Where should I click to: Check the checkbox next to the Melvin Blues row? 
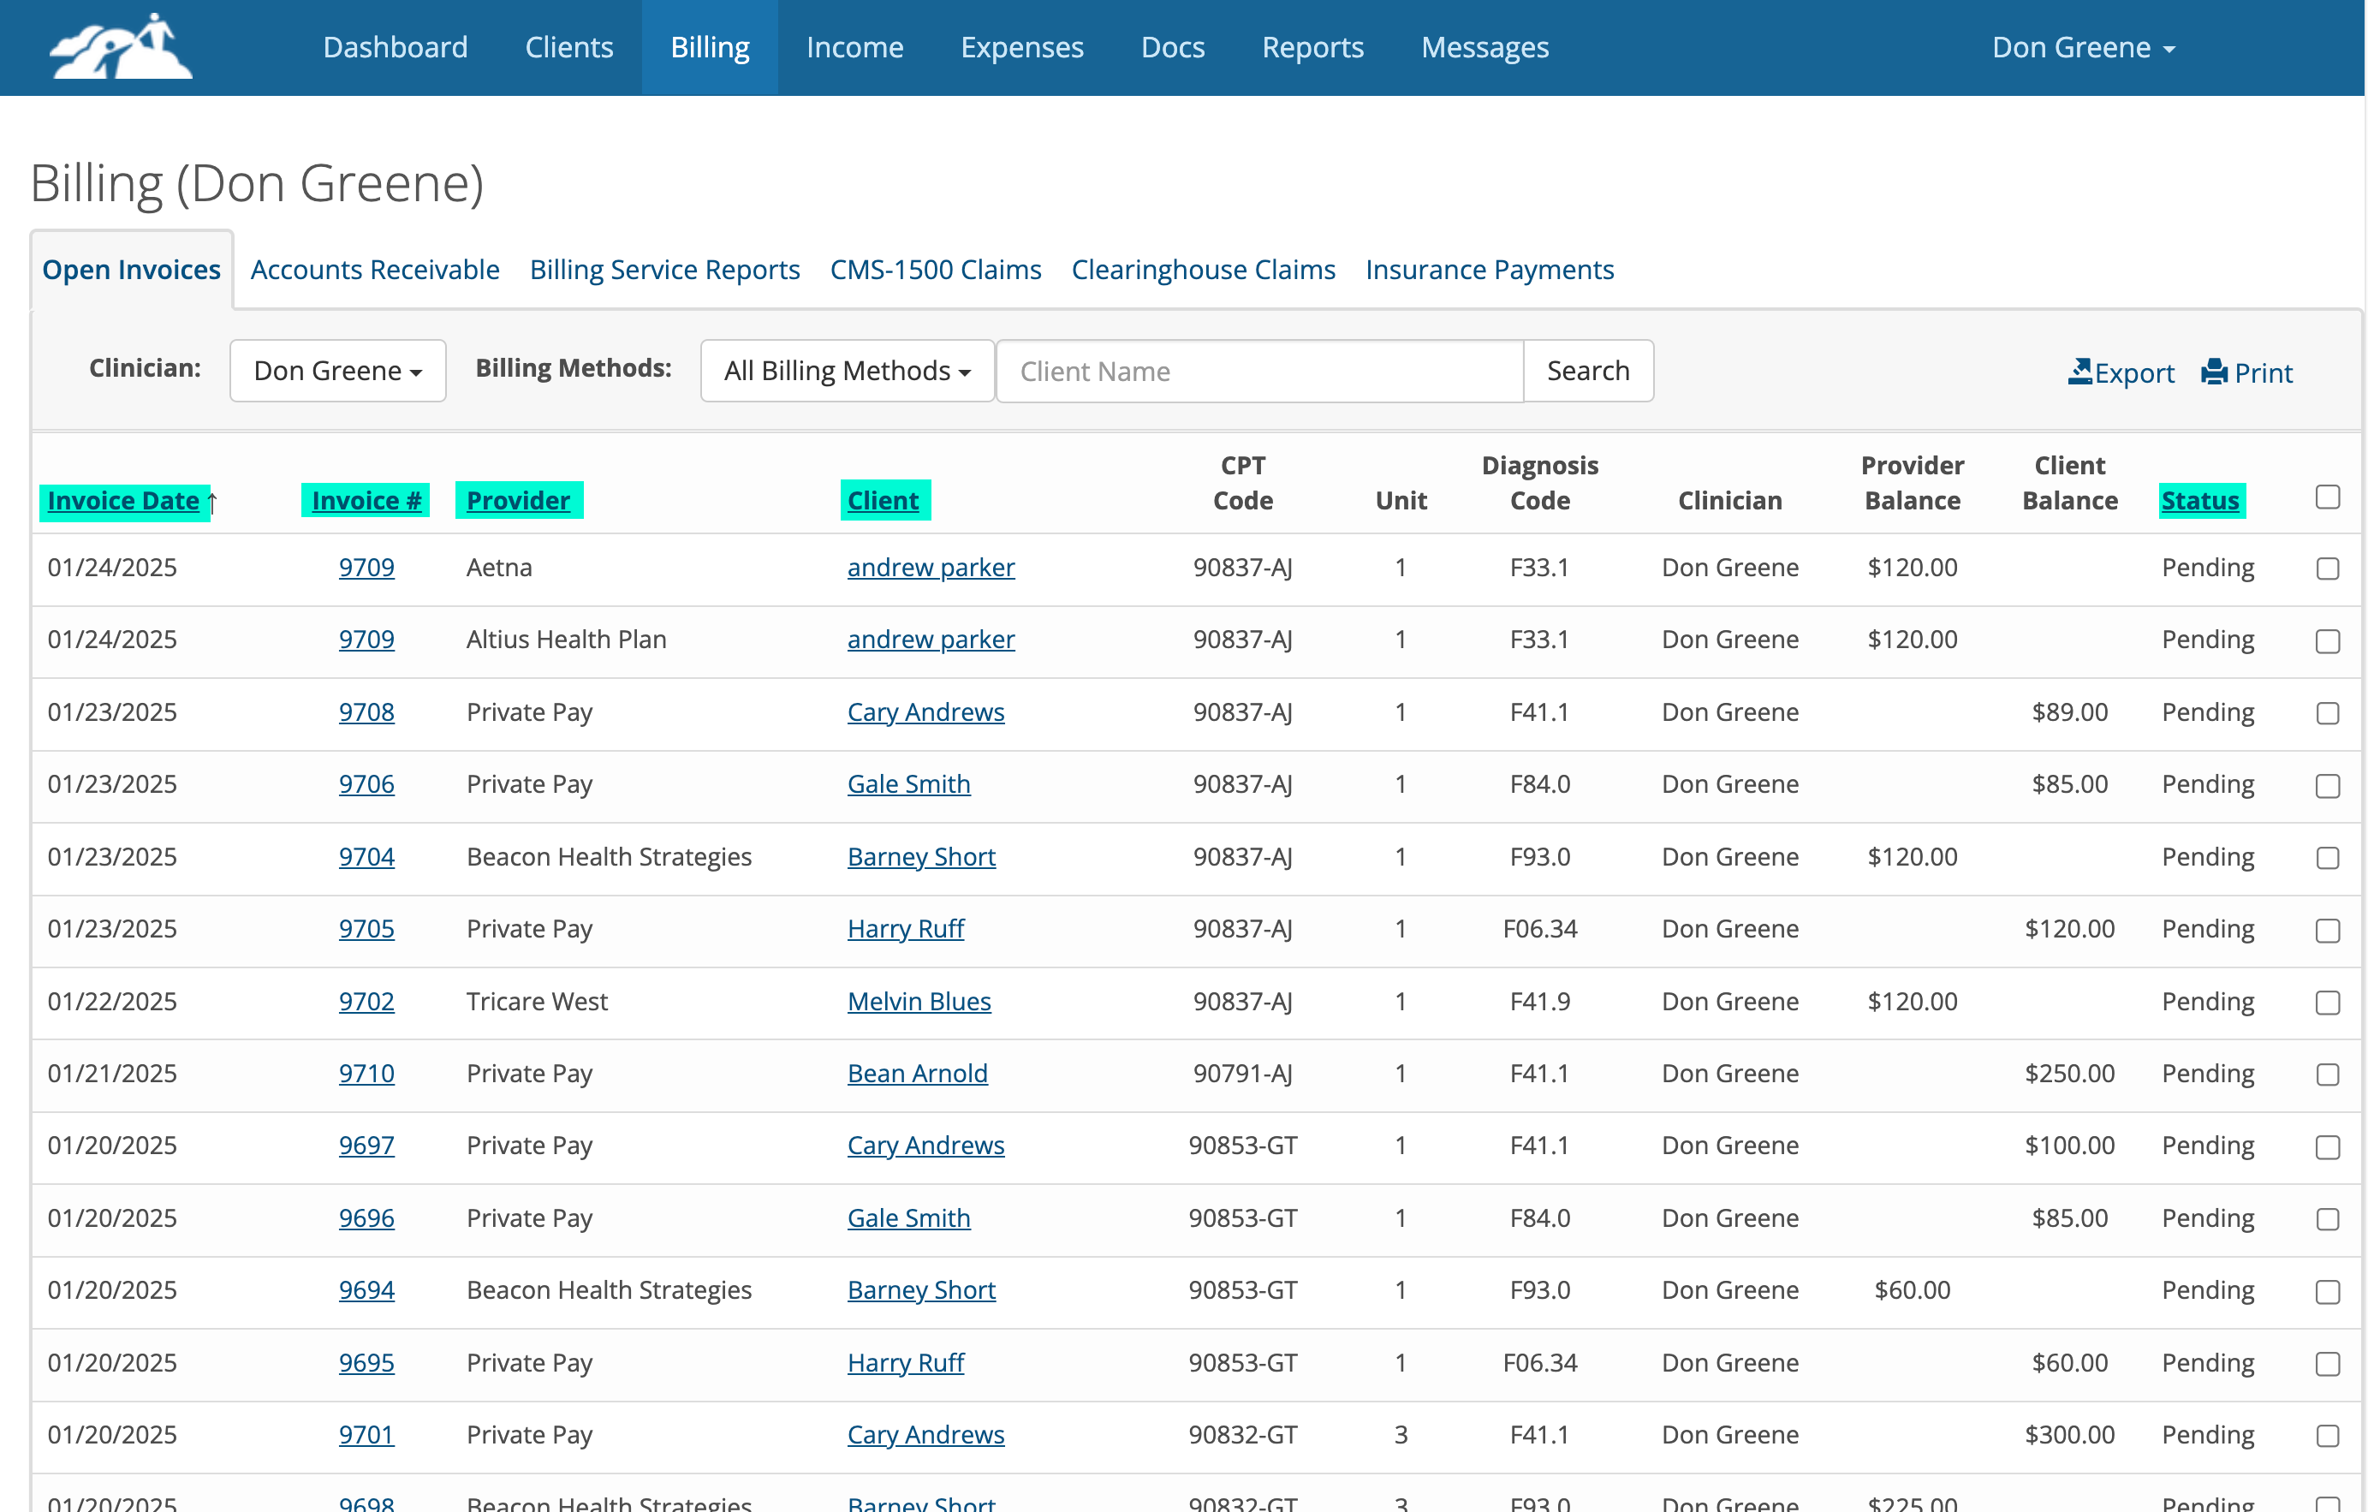pos(2327,1003)
